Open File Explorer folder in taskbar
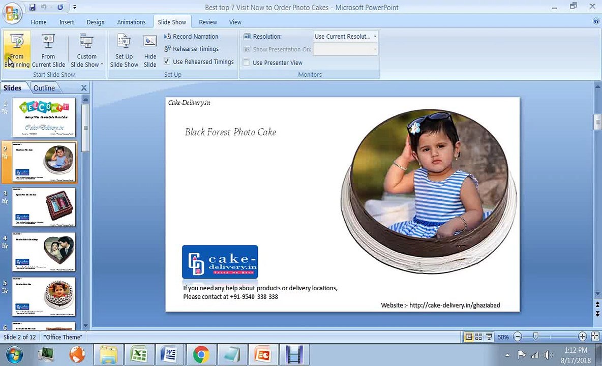 (x=109, y=354)
